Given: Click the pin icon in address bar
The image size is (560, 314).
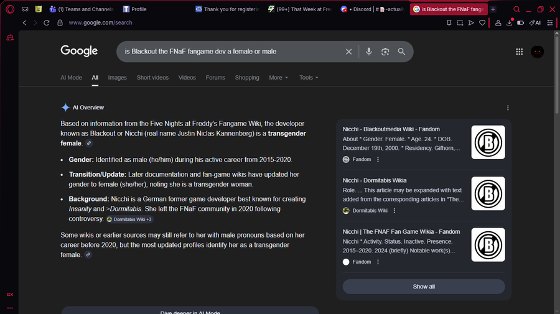Looking at the screenshot, I should (x=449, y=23).
